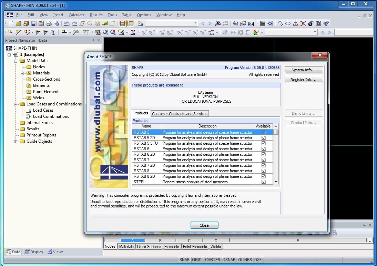Viewport: 377px width, 266px height.
Task: Click the System Info button
Action: [x=304, y=70]
